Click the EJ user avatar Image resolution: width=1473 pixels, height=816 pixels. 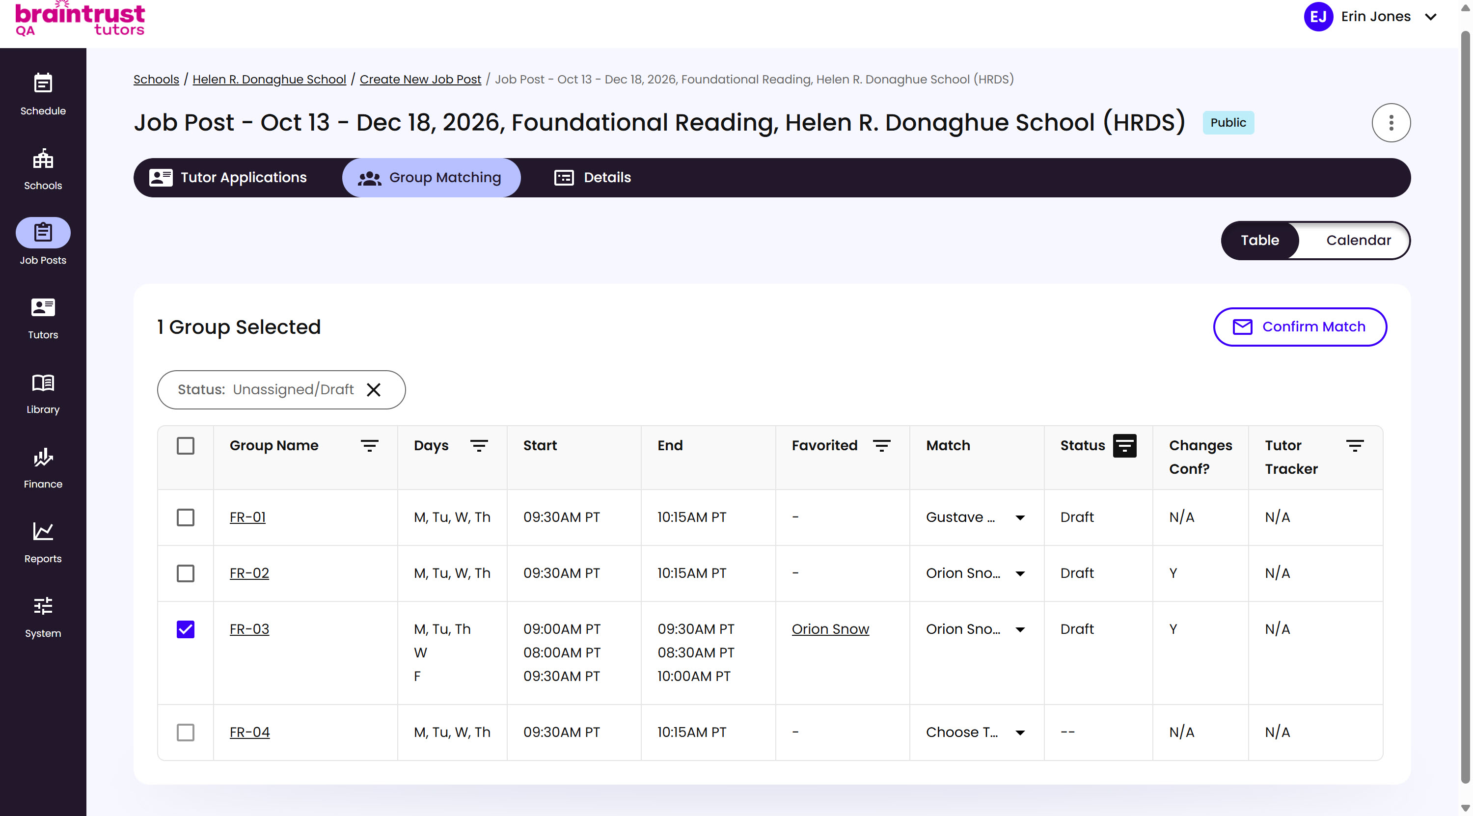1318,17
